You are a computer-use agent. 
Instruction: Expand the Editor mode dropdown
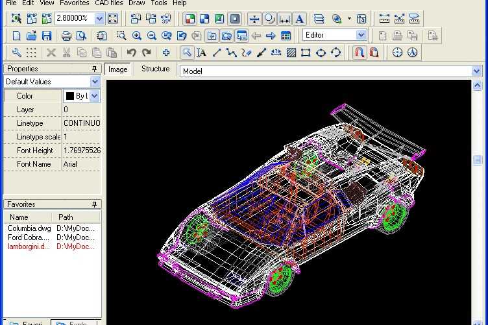361,35
